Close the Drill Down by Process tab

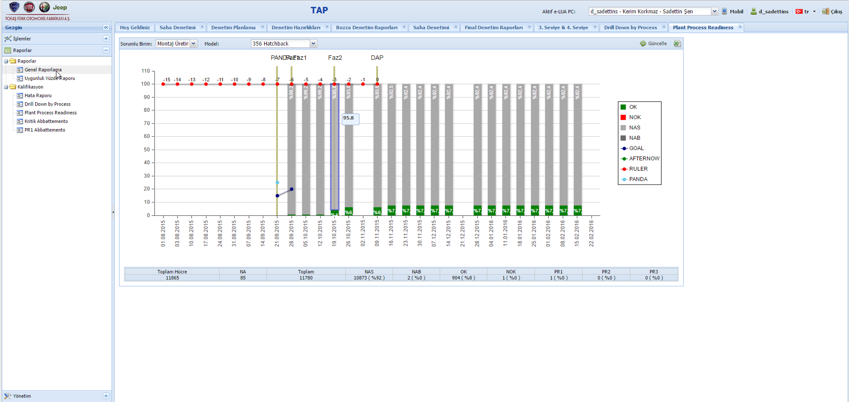point(664,27)
